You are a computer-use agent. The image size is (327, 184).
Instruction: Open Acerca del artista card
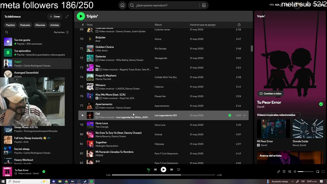[290, 158]
